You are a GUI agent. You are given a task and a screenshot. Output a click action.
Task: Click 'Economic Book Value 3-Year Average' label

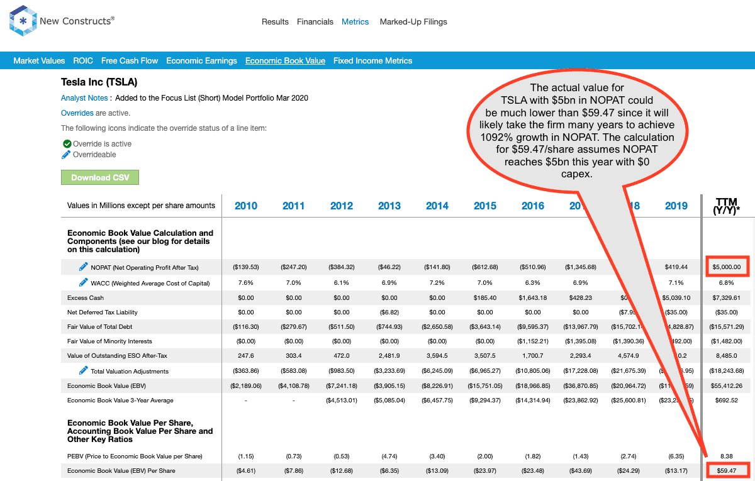click(x=120, y=400)
